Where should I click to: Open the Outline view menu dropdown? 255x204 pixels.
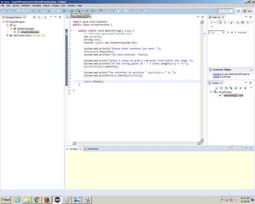point(251,88)
